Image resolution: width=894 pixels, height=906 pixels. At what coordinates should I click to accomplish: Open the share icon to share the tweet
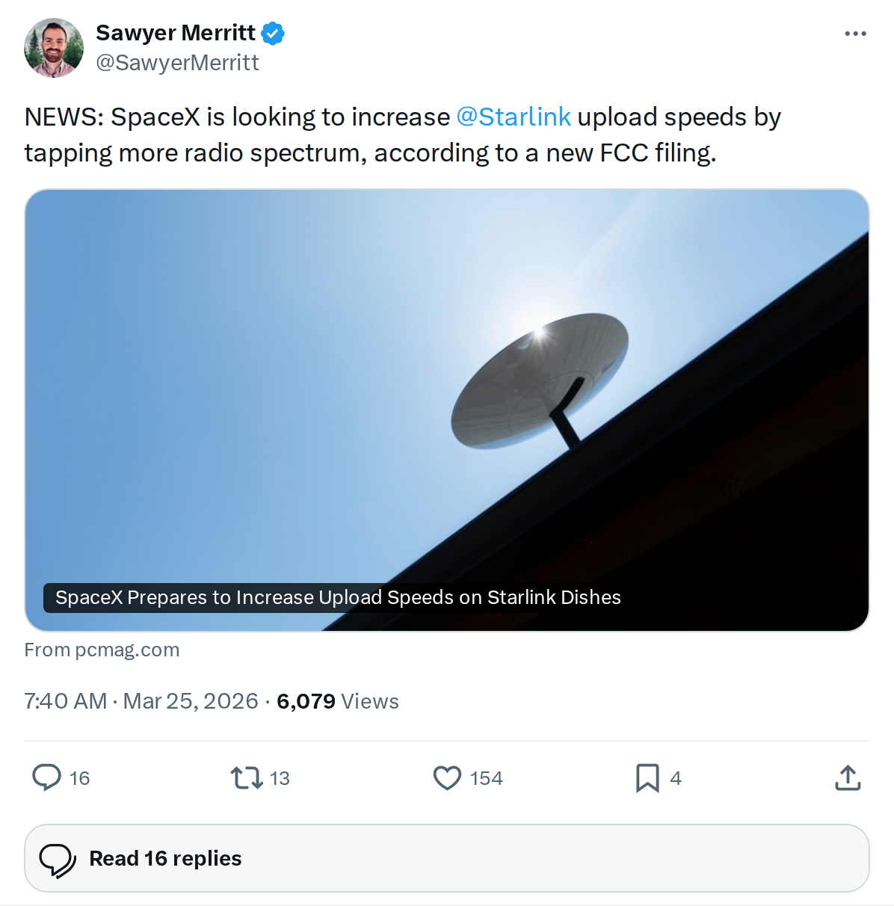[x=847, y=777]
